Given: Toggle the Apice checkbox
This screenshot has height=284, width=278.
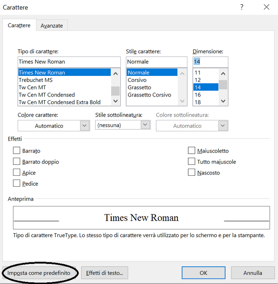Looking at the screenshot, I should pos(16,172).
